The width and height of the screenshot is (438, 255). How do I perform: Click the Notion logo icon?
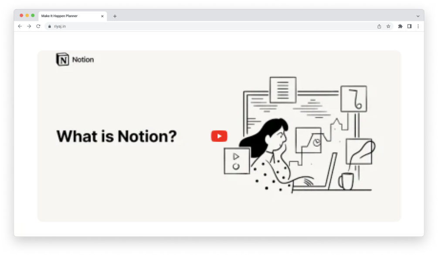tap(62, 60)
